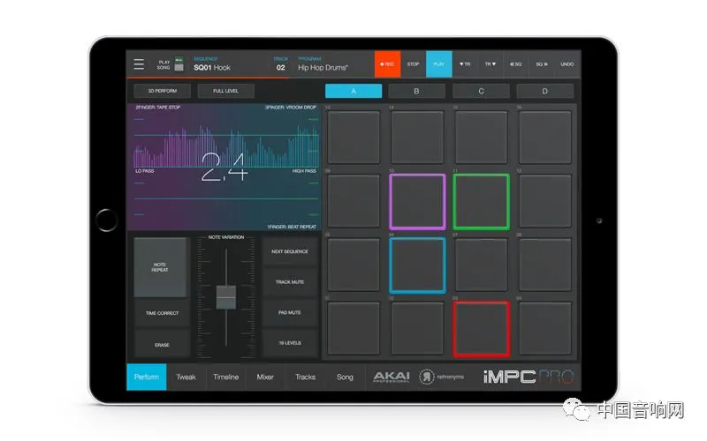Trigger drum pad 04 right of red pad
The height and width of the screenshot is (441, 707).
pos(545,329)
